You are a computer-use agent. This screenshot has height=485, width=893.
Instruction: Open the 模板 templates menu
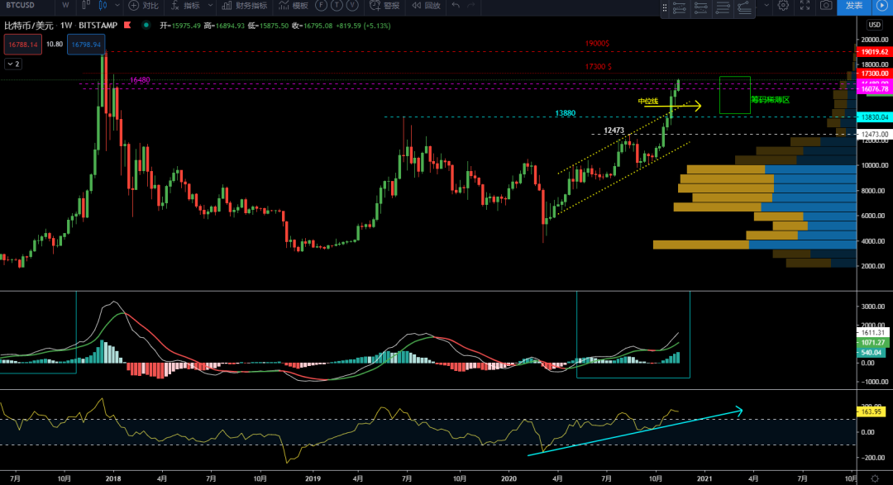[293, 6]
